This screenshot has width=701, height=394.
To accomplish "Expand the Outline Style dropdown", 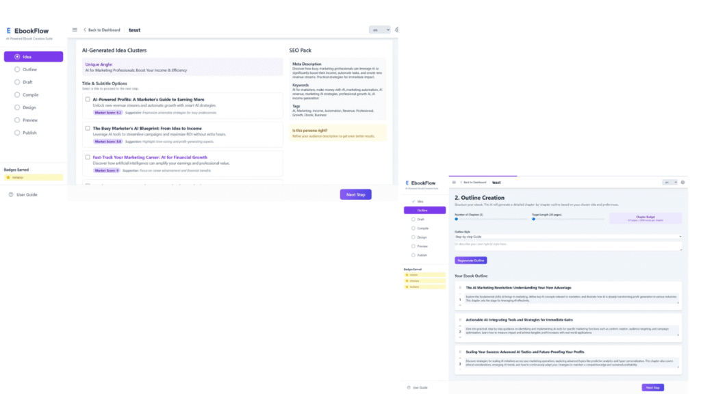I will [x=568, y=237].
